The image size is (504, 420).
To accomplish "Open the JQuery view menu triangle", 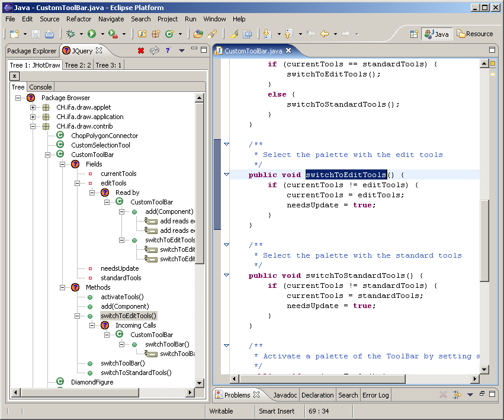I will pyautogui.click(x=182, y=50).
